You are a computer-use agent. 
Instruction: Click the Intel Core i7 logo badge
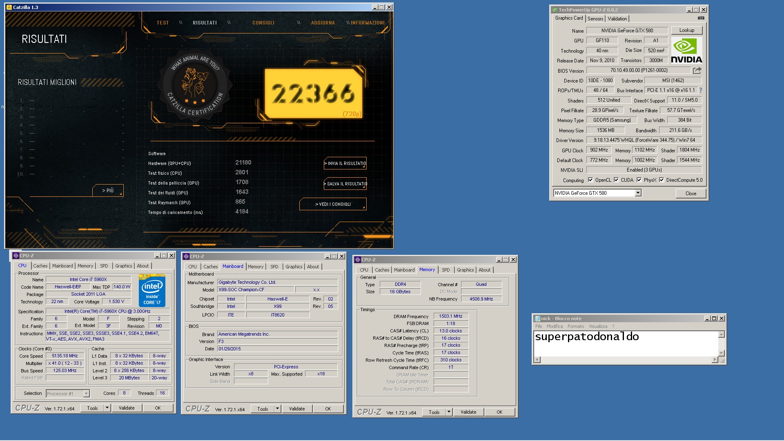pos(152,290)
